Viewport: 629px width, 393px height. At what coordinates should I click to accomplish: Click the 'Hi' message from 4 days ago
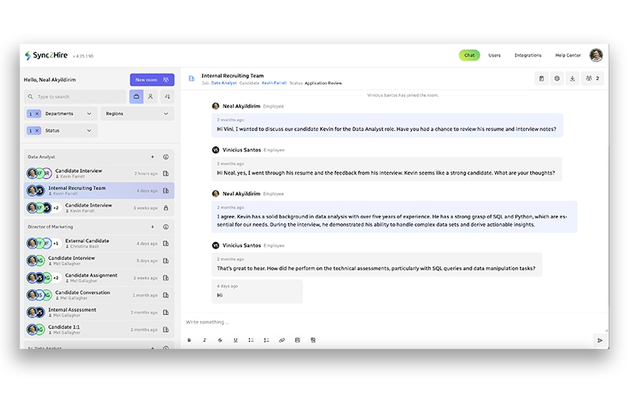pyautogui.click(x=257, y=292)
